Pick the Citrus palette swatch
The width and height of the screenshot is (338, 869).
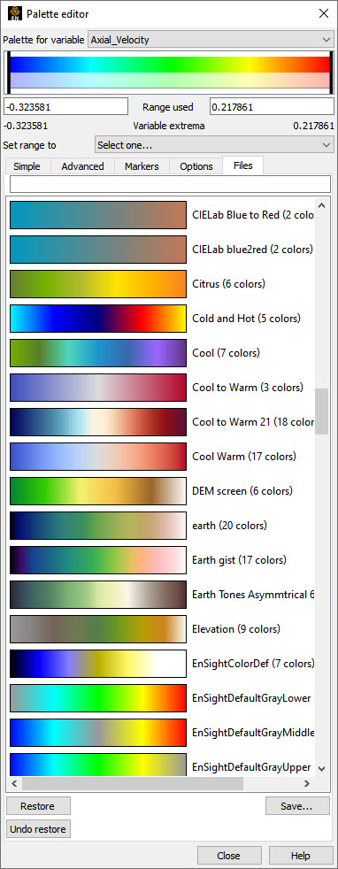coord(98,284)
